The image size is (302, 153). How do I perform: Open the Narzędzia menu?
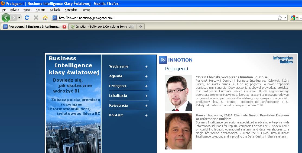tap(71, 10)
